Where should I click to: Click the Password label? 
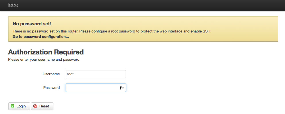coord(51,88)
